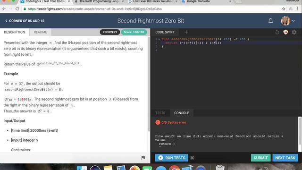Click the keyboard shortcut icon beside Run Tests
This screenshot has height=170, width=302.
click(x=192, y=158)
